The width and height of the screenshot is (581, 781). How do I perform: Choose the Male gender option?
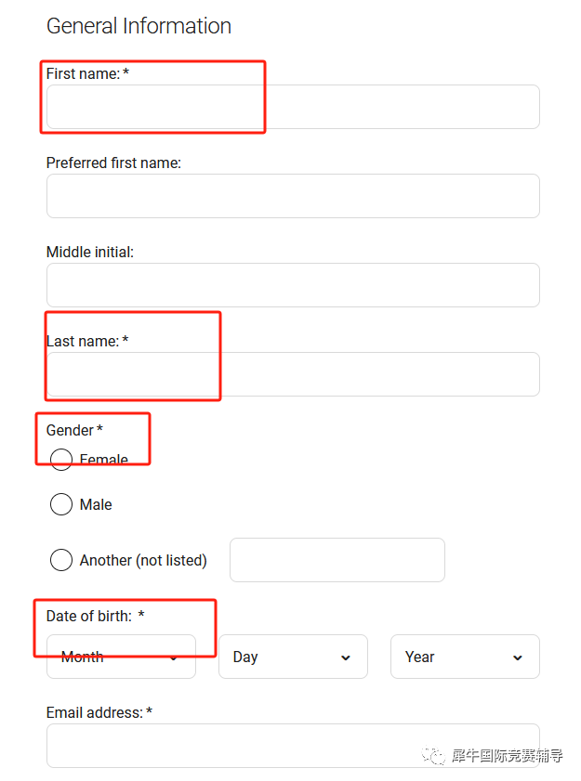coord(61,504)
